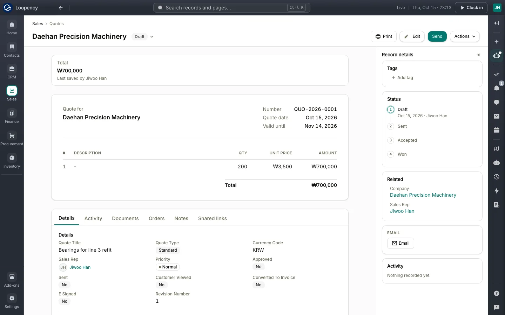
Task: Open the Priority Normal selector
Action: pos(168,267)
